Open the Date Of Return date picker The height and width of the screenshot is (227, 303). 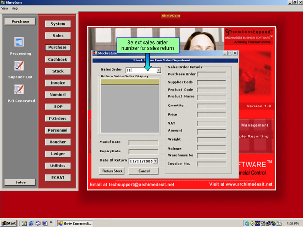tap(155, 160)
